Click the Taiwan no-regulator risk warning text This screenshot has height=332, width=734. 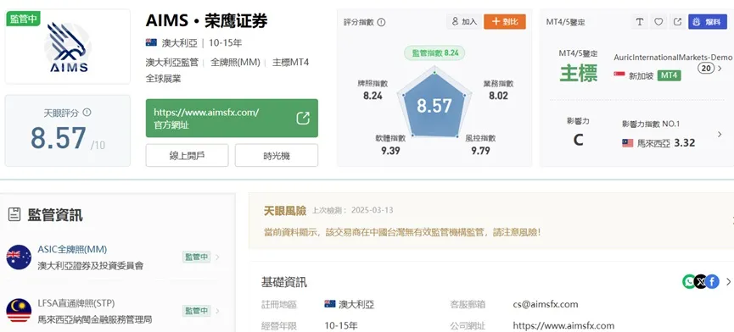402,232
